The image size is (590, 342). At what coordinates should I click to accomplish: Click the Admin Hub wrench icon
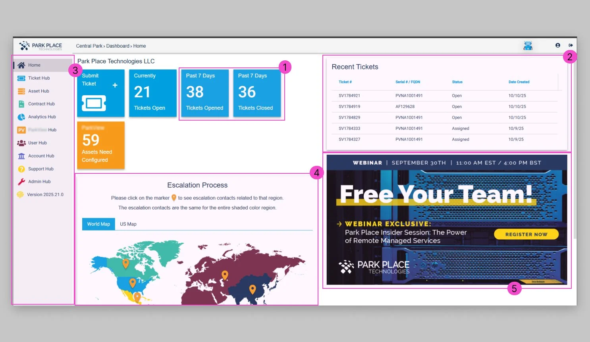(x=21, y=182)
